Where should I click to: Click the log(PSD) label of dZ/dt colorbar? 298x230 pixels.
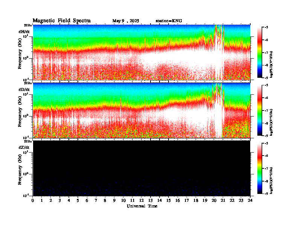point(272,180)
